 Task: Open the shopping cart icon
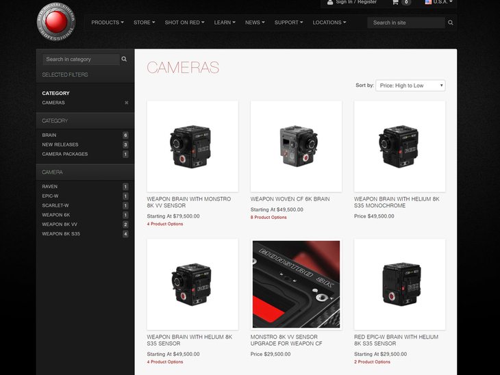(395, 2)
